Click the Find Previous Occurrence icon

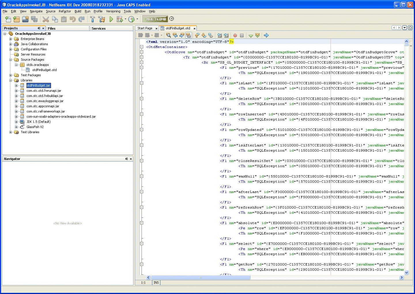(x=175, y=35)
